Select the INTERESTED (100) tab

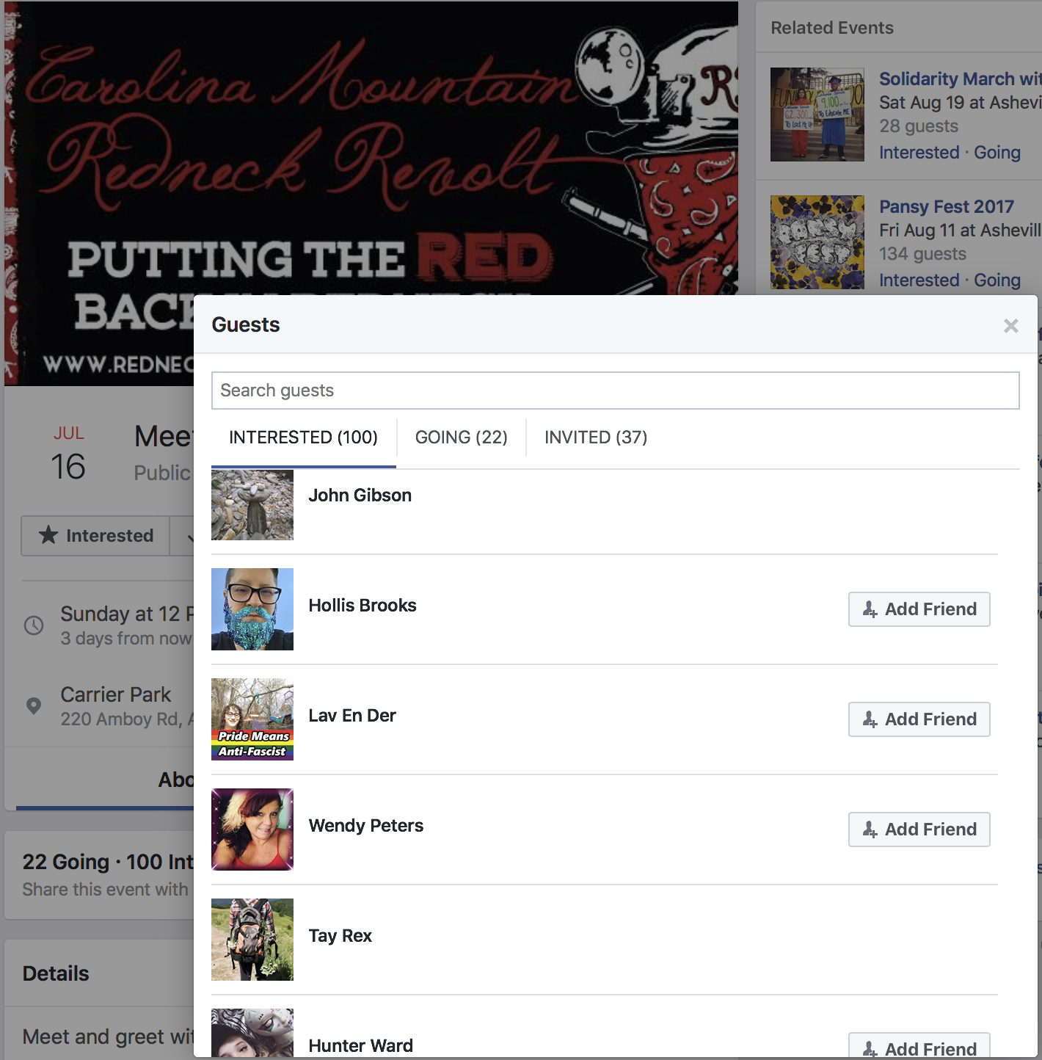(304, 438)
